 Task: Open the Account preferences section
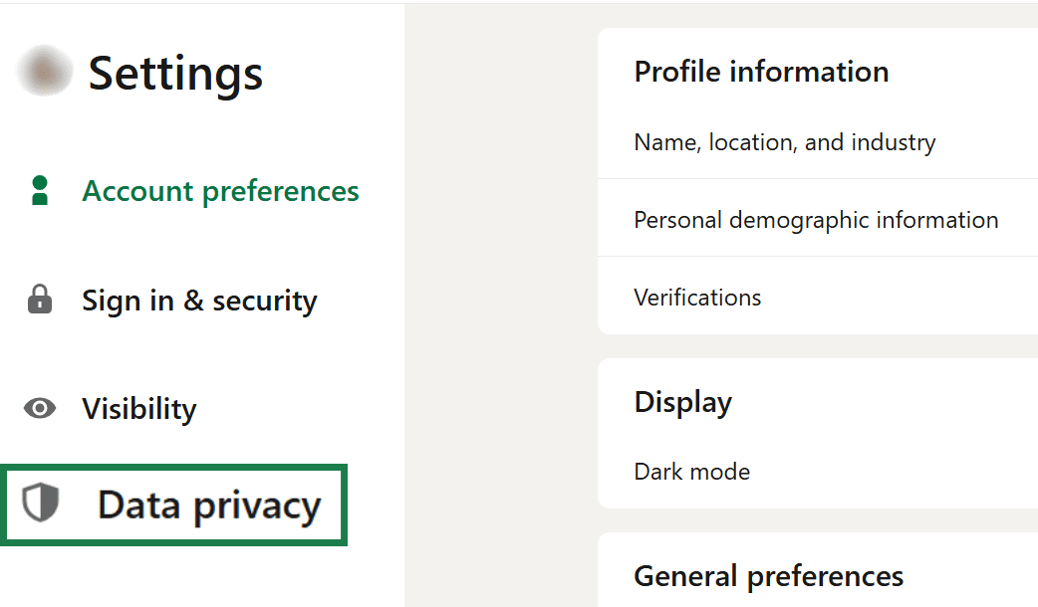[x=220, y=190]
